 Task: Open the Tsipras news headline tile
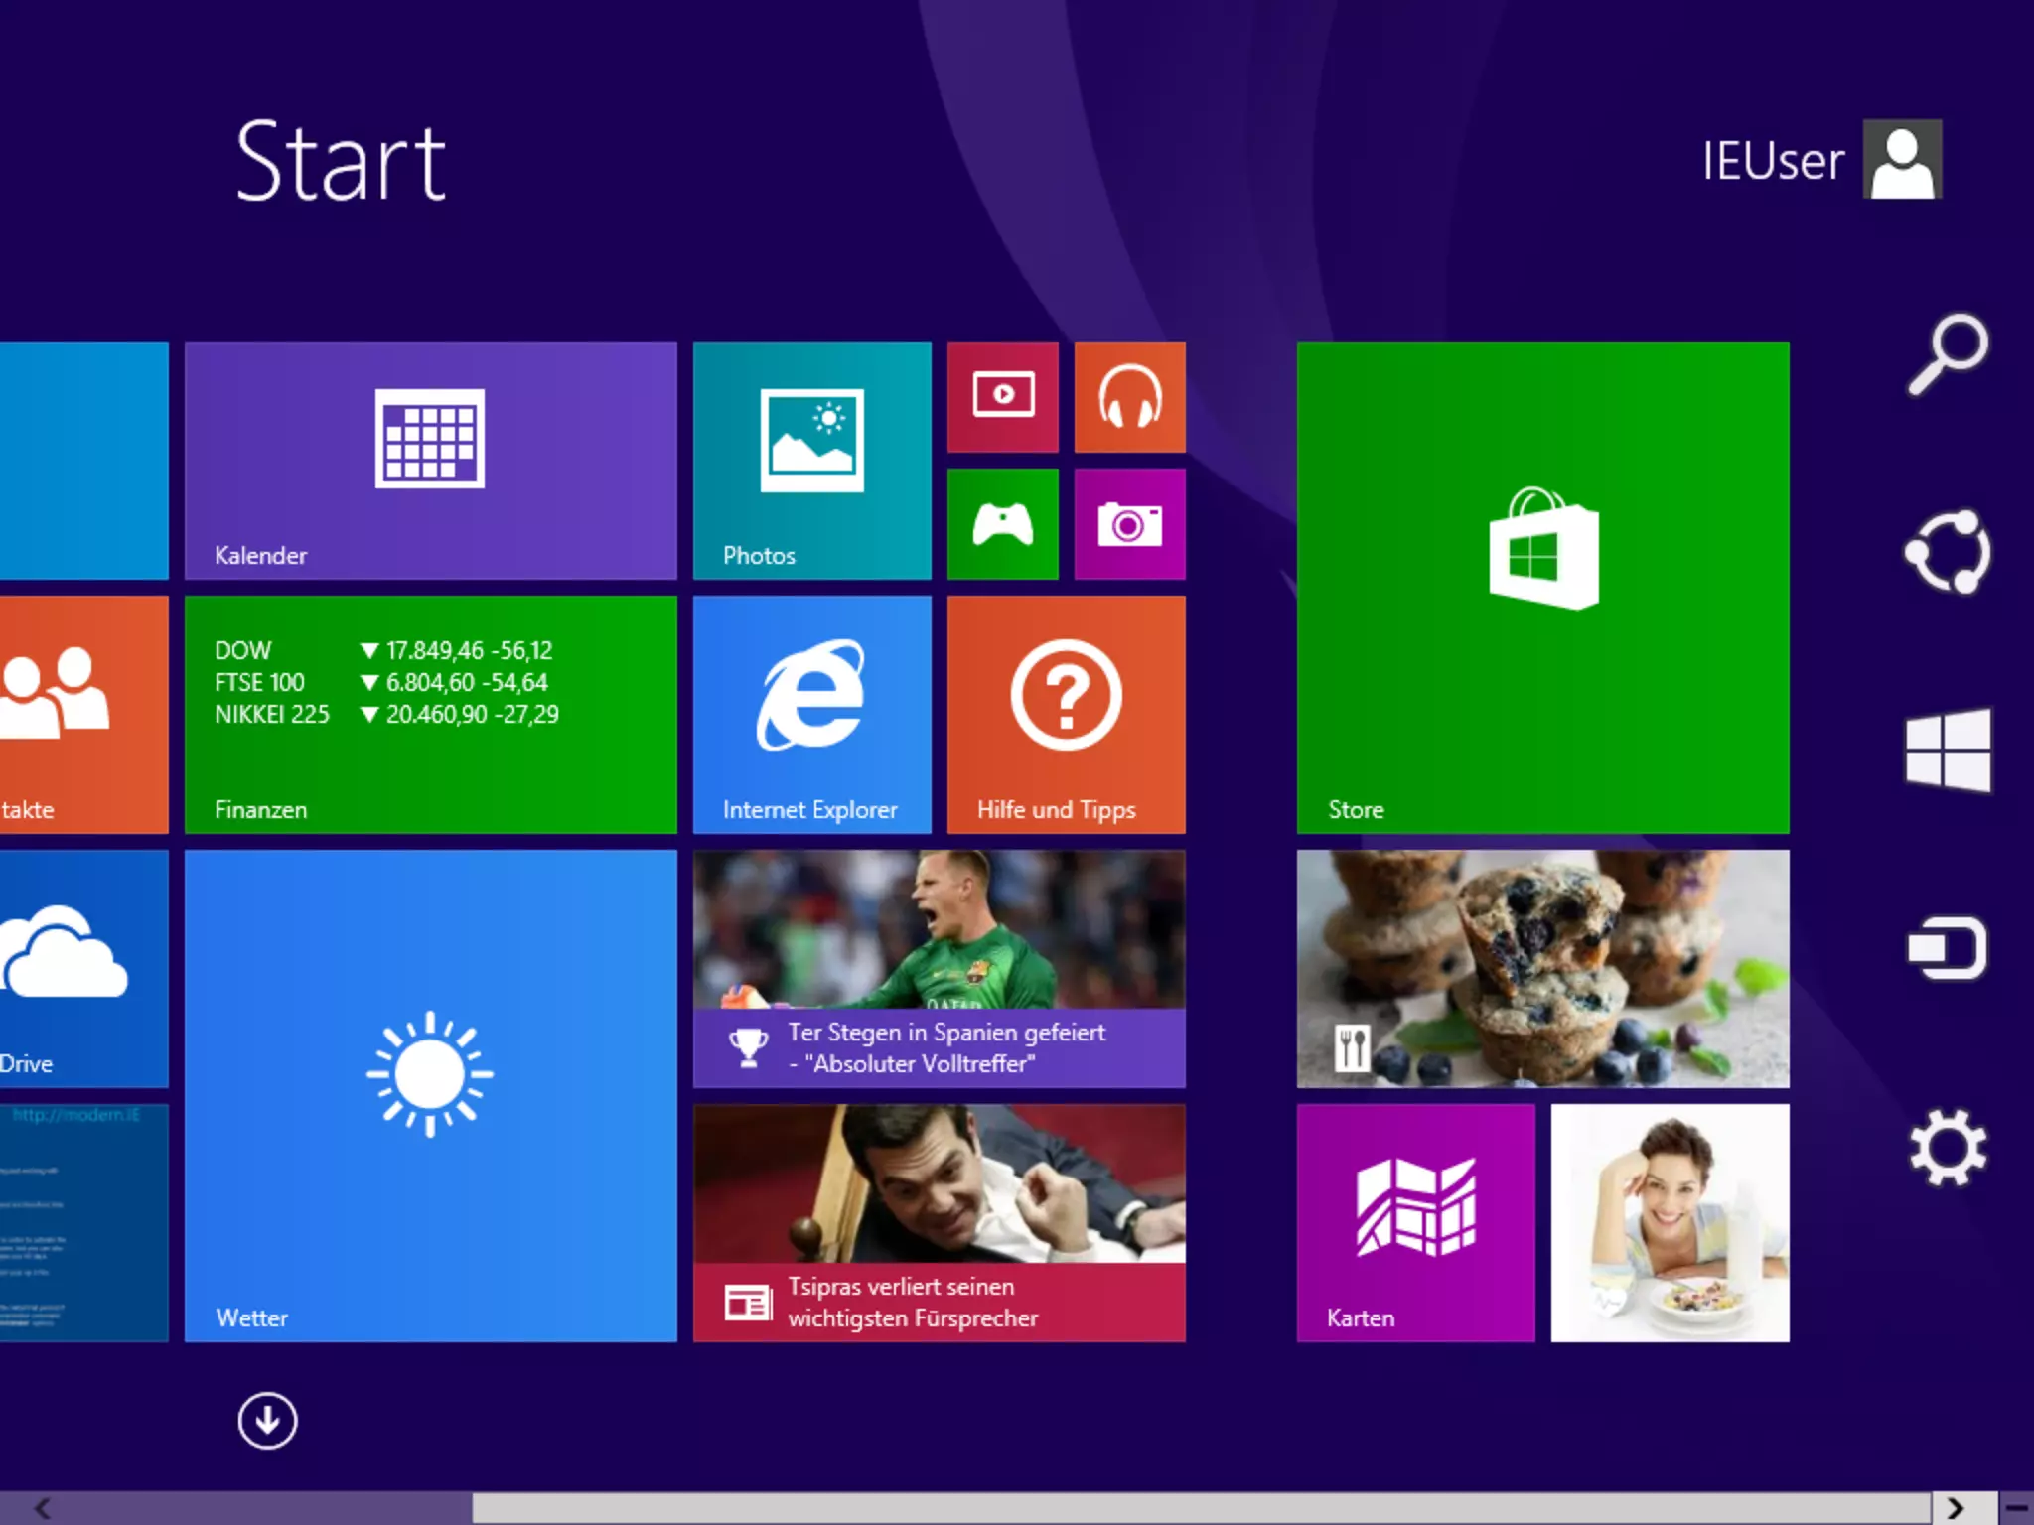[x=939, y=1222]
